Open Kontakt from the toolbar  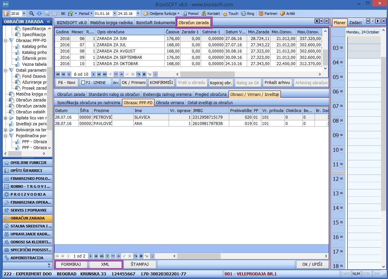(211, 13)
